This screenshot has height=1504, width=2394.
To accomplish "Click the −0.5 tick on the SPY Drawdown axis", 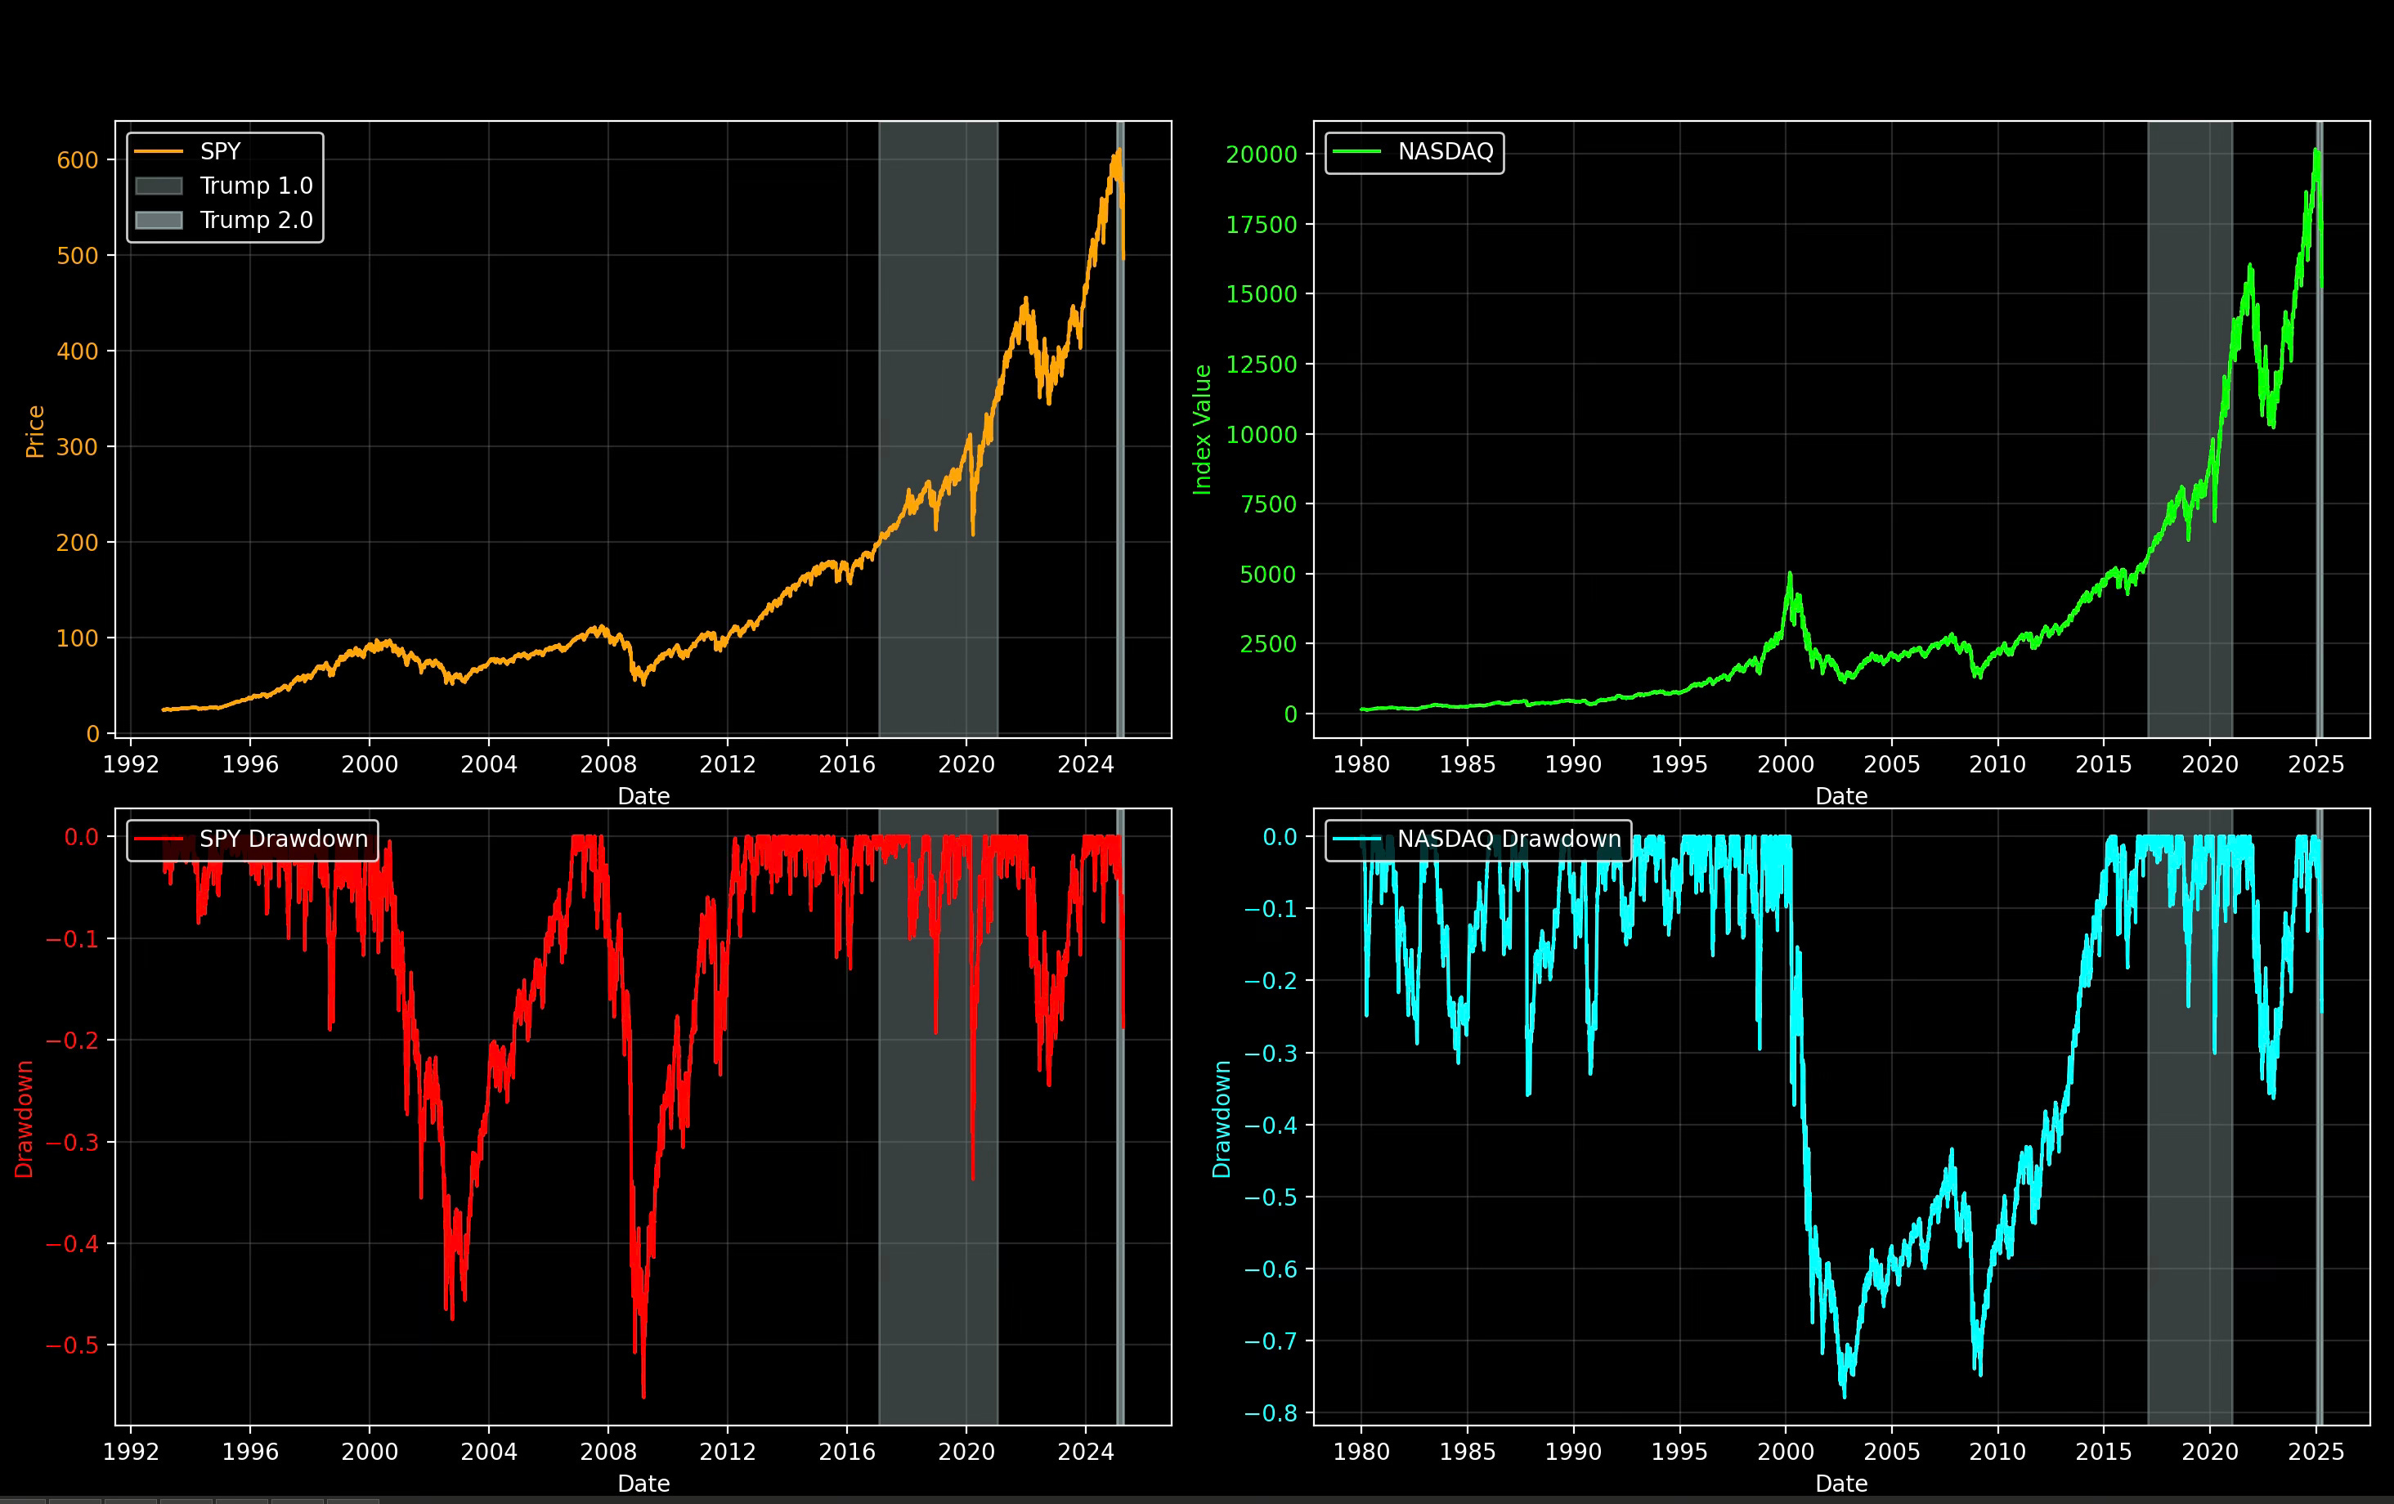I will click(x=73, y=1345).
